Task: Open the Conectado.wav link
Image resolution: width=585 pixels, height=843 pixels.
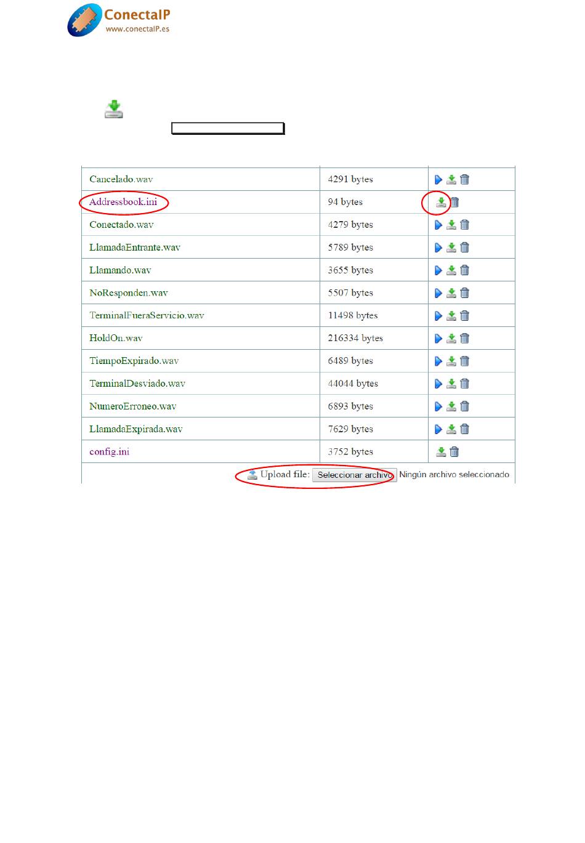Action: coord(121,225)
